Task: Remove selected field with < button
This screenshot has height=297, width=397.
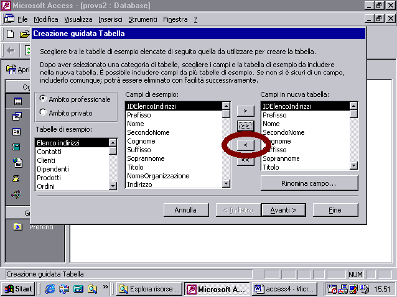Action: click(245, 145)
